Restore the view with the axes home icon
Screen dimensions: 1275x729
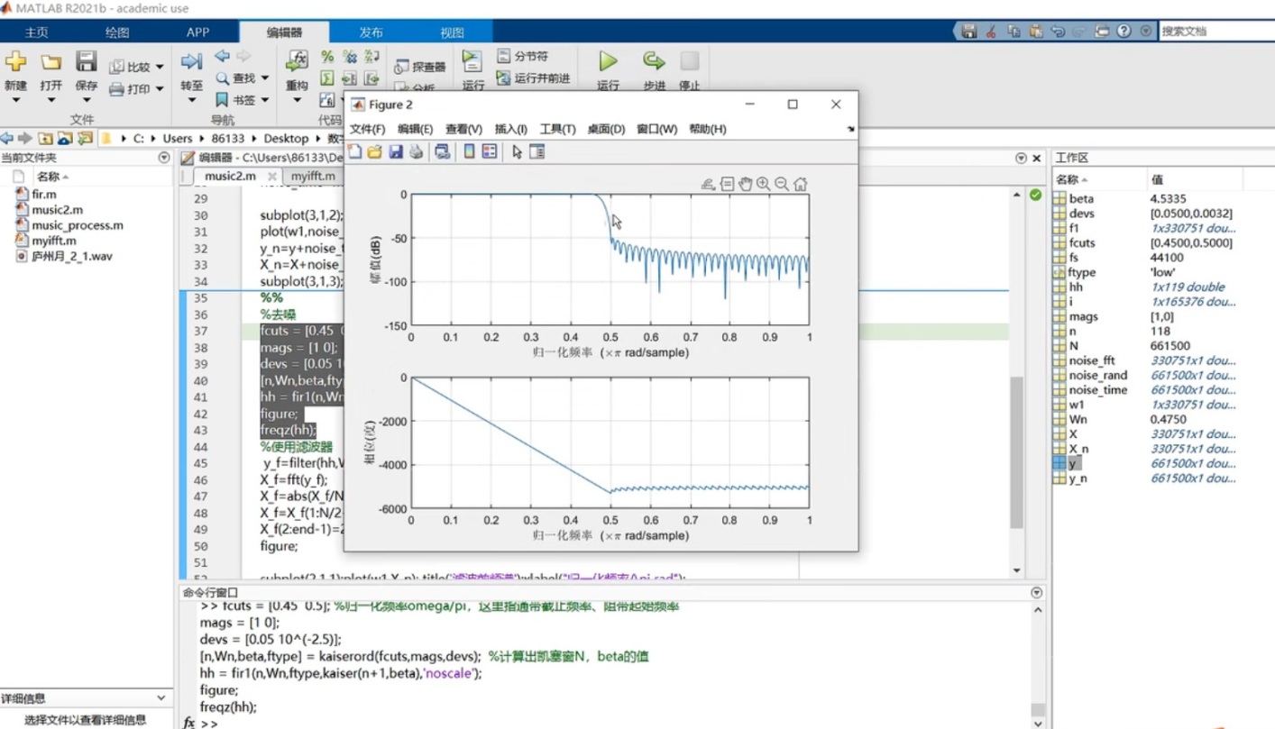pos(800,184)
